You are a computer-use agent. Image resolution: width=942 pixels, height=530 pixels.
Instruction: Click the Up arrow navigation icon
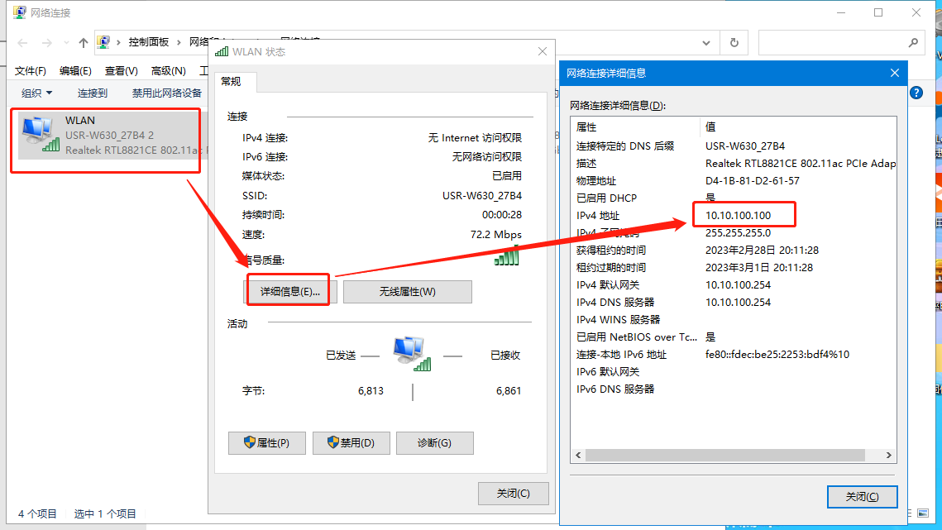pyautogui.click(x=83, y=43)
